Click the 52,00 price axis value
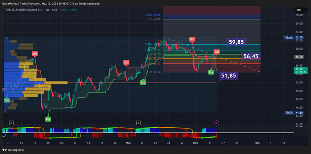This screenshot has width=311, height=154. [299, 82]
